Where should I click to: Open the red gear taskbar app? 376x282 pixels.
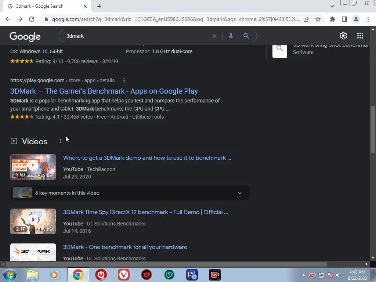(146, 275)
